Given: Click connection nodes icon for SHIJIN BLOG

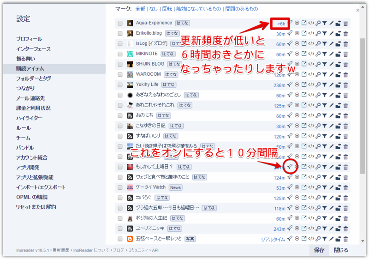Looking at the screenshot, I should coord(318,64).
